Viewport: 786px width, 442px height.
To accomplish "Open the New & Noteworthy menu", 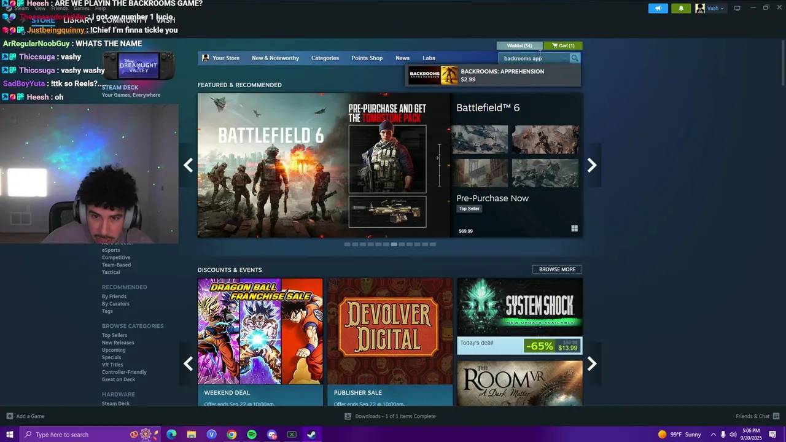I will pyautogui.click(x=275, y=58).
